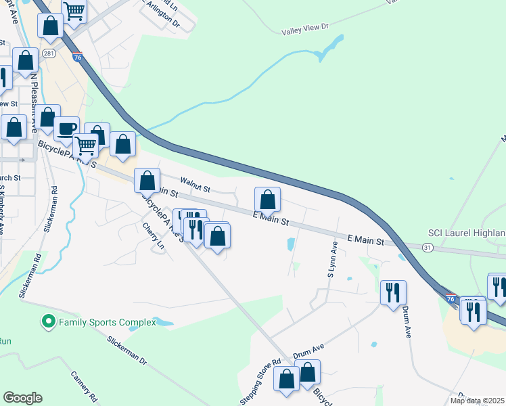Click shopping bag marker near Stepping Stone Rd
Viewport: 506px width, 406px height.
pyautogui.click(x=287, y=379)
